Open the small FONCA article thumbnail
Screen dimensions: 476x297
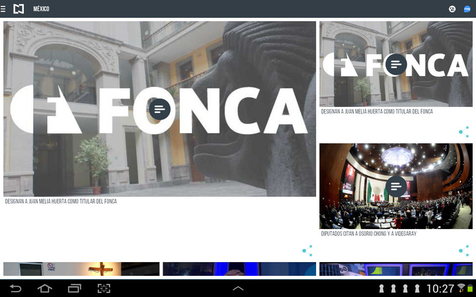pos(396,64)
